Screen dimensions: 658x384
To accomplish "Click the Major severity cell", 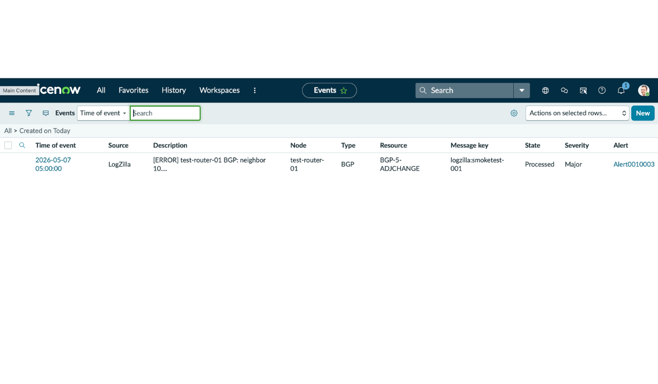I will [x=574, y=164].
